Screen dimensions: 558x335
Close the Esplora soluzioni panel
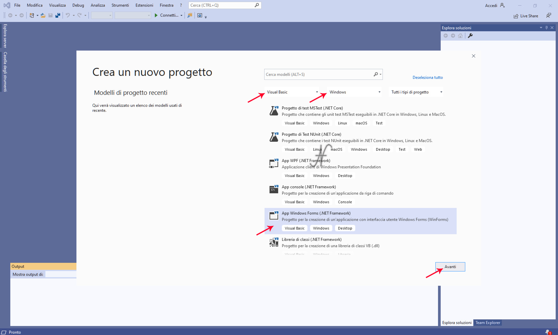click(x=552, y=28)
